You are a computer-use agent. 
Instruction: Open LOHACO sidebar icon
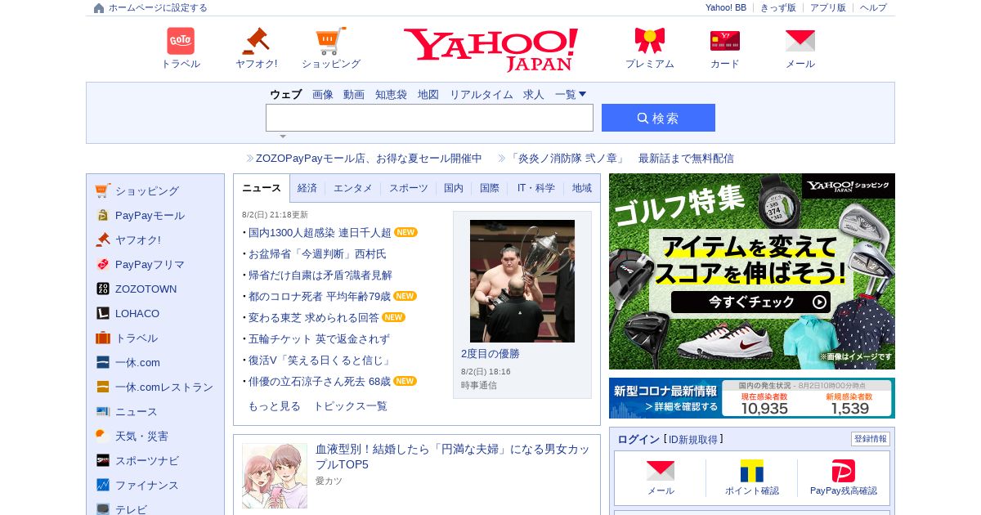pos(102,313)
